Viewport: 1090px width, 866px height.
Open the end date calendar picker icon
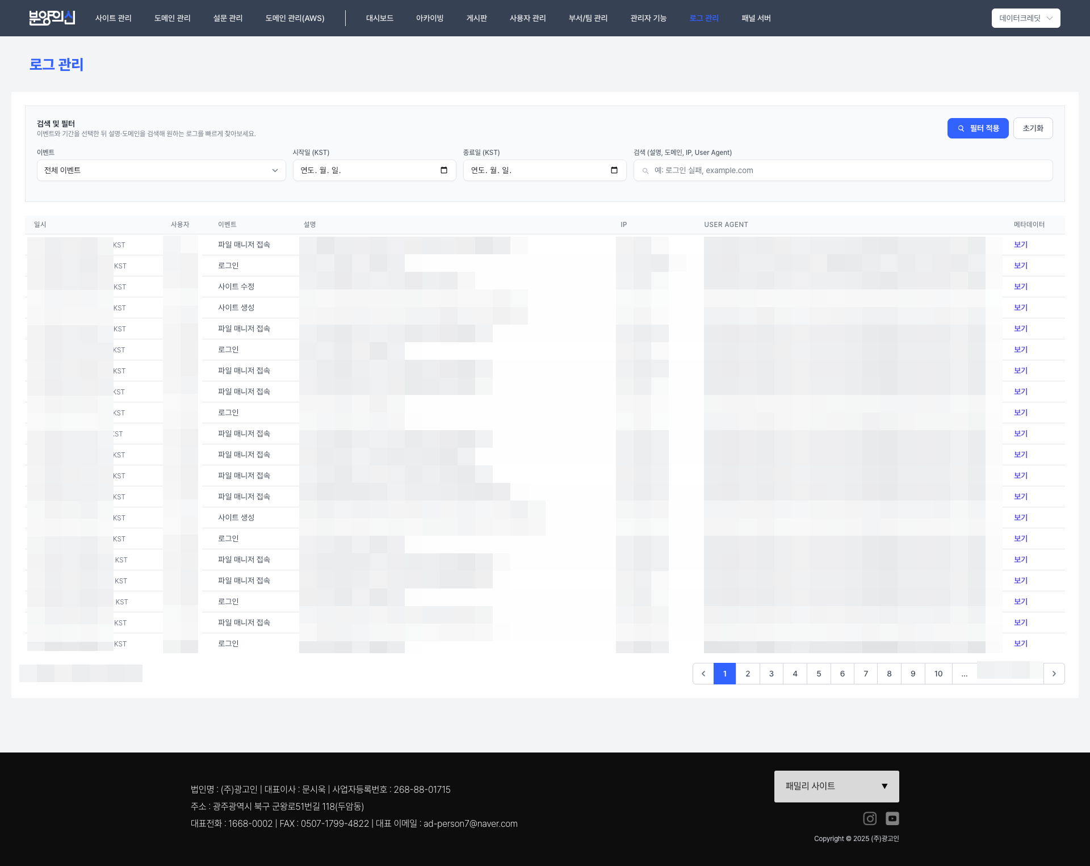pyautogui.click(x=614, y=170)
